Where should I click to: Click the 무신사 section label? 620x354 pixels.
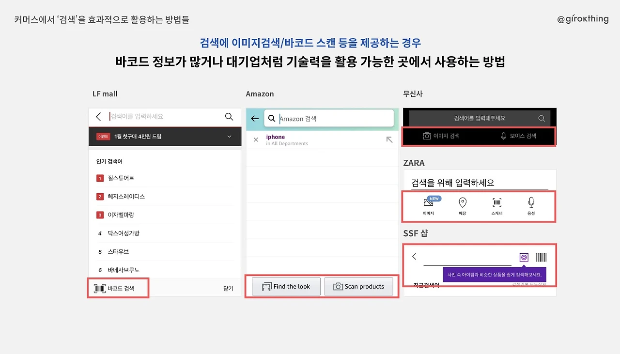[413, 94]
